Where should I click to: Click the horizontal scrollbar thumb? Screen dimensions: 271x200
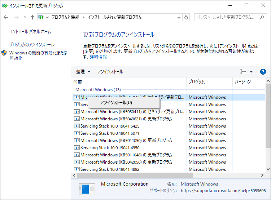(135, 175)
